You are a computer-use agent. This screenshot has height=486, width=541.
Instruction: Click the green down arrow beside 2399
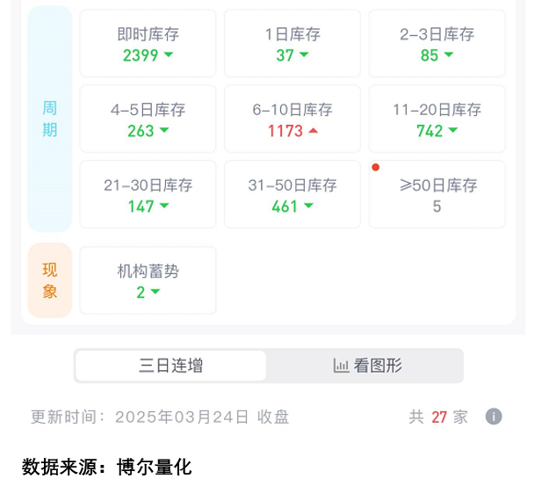[x=169, y=54]
